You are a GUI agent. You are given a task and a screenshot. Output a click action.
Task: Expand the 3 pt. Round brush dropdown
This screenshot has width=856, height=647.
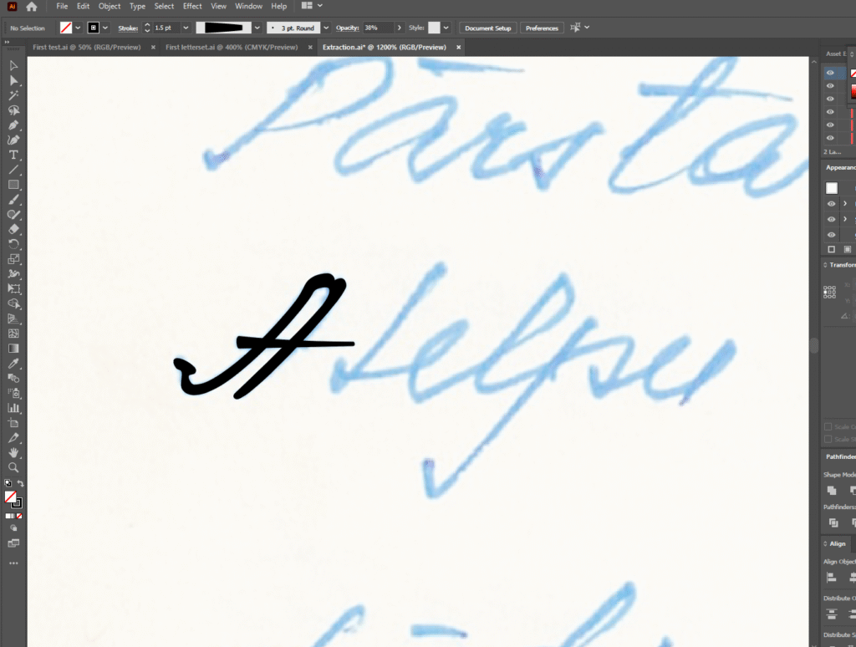coord(326,28)
